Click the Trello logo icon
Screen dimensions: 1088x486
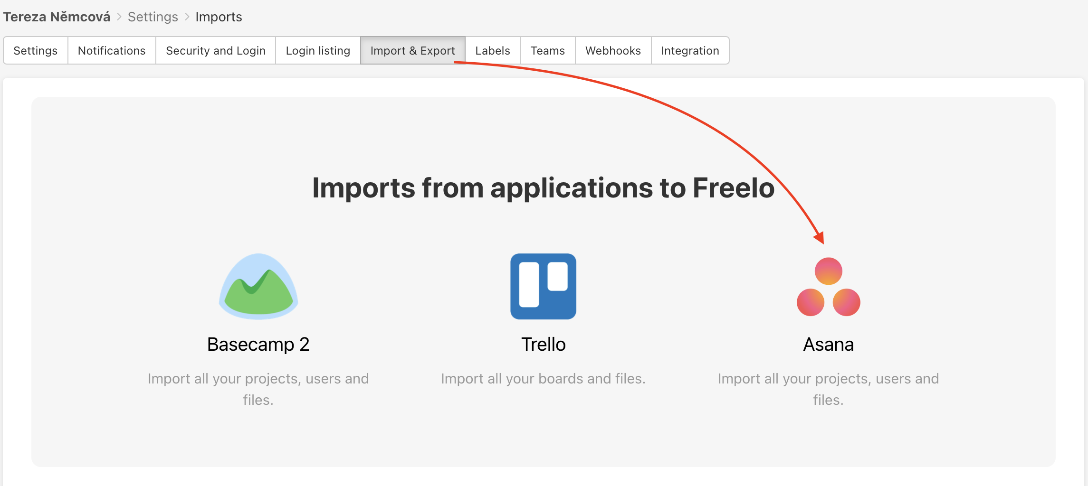pos(543,286)
